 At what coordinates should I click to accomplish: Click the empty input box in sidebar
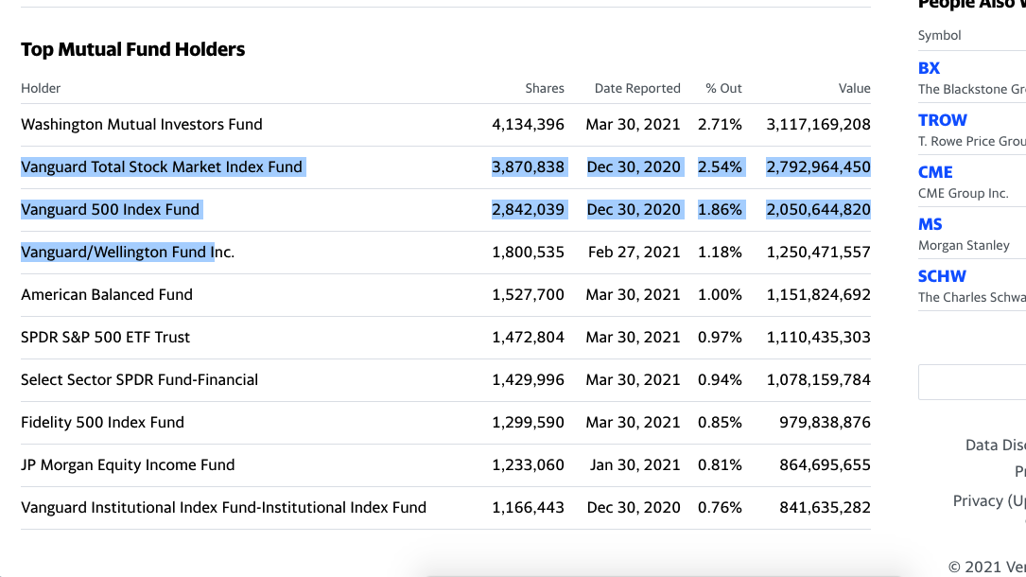pyautogui.click(x=972, y=382)
